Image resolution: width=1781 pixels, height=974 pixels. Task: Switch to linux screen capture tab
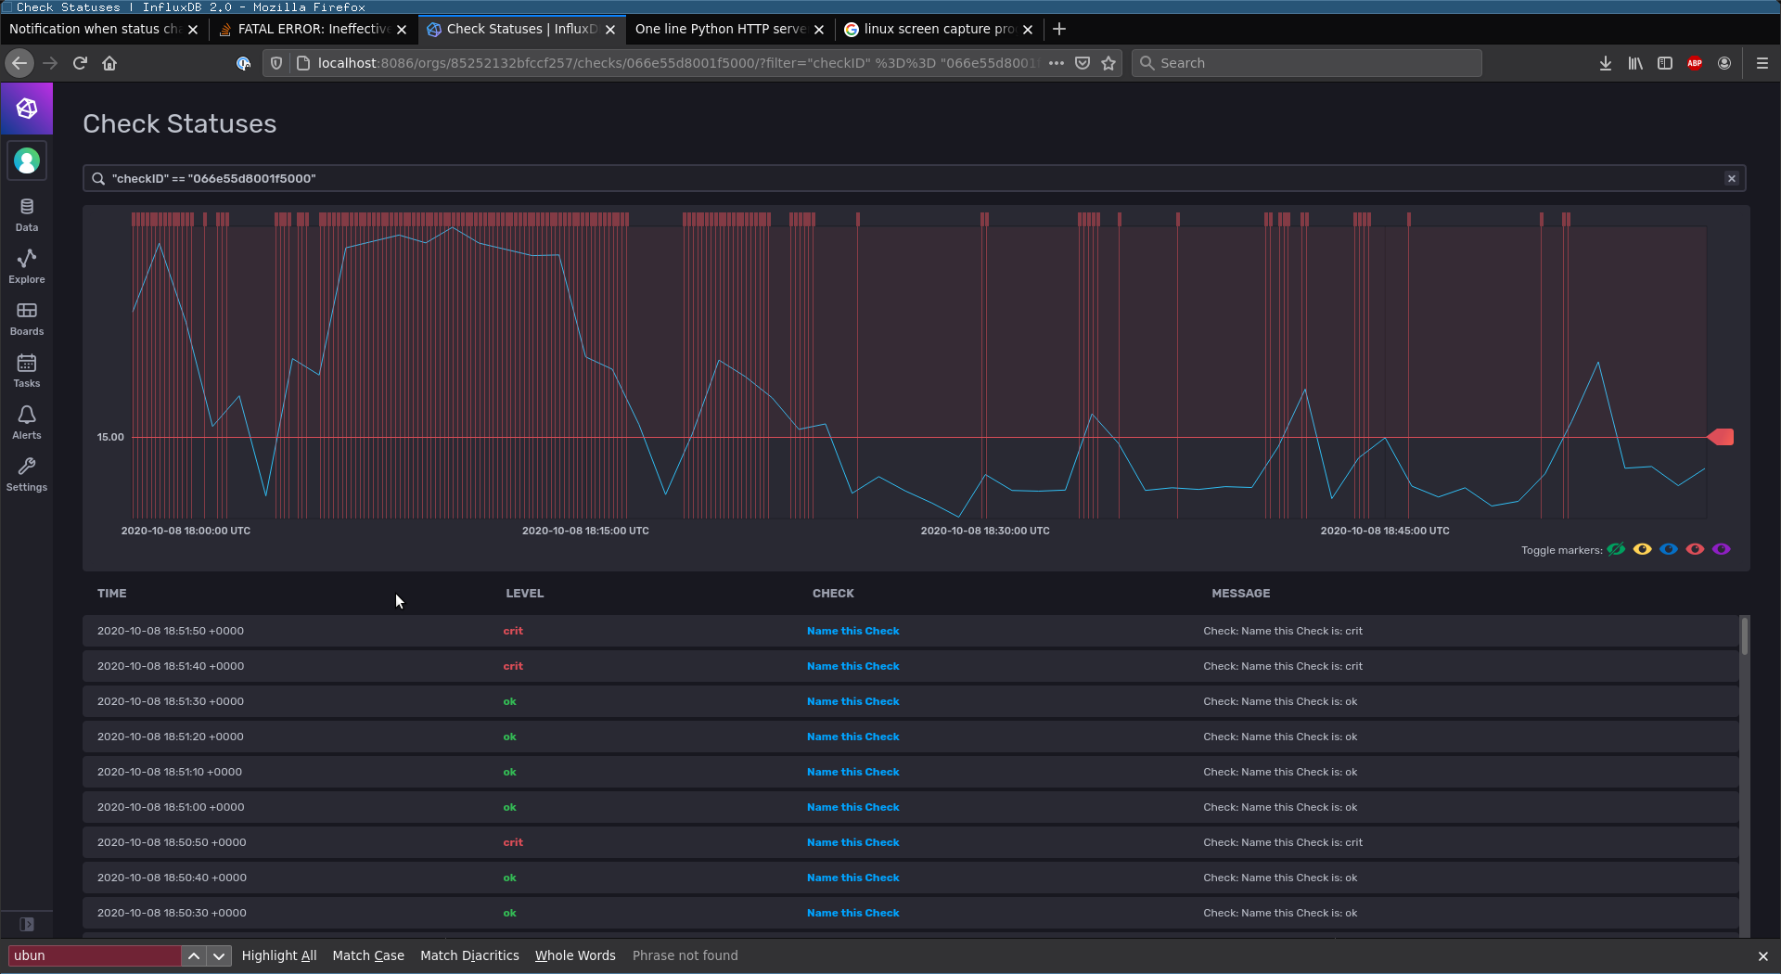point(938,29)
